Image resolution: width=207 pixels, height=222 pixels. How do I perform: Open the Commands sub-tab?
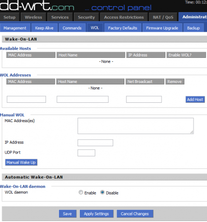tap(72, 28)
